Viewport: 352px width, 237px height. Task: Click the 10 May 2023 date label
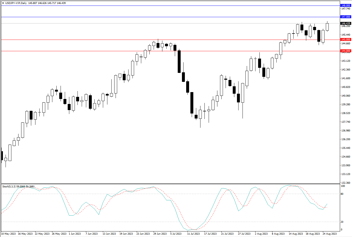(9, 234)
